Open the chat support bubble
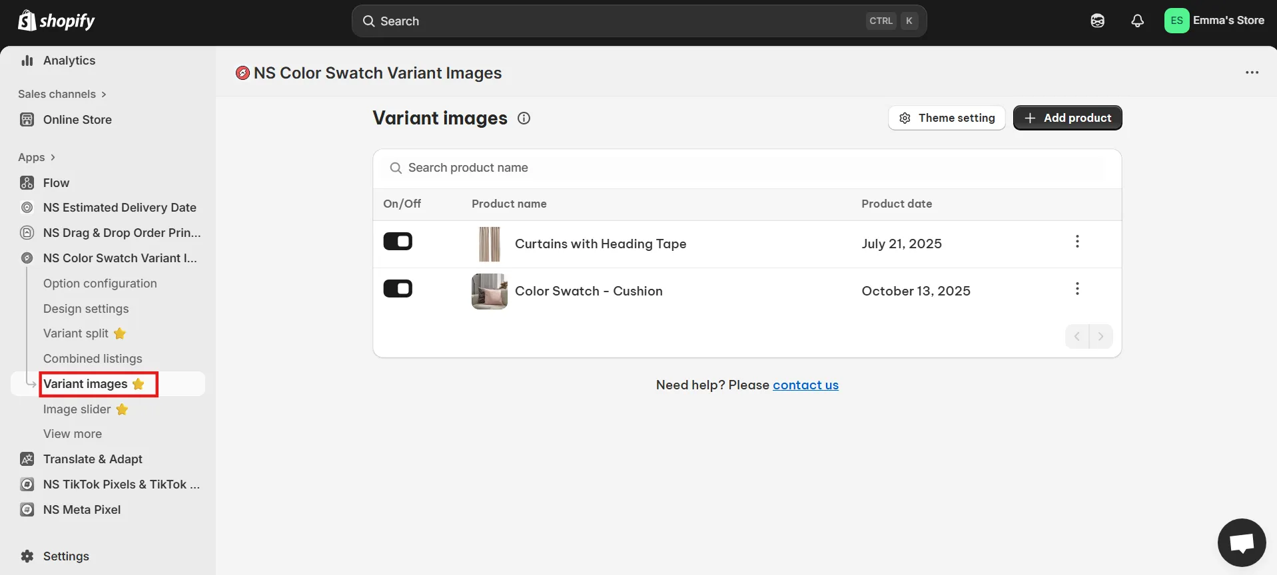 coord(1241,542)
